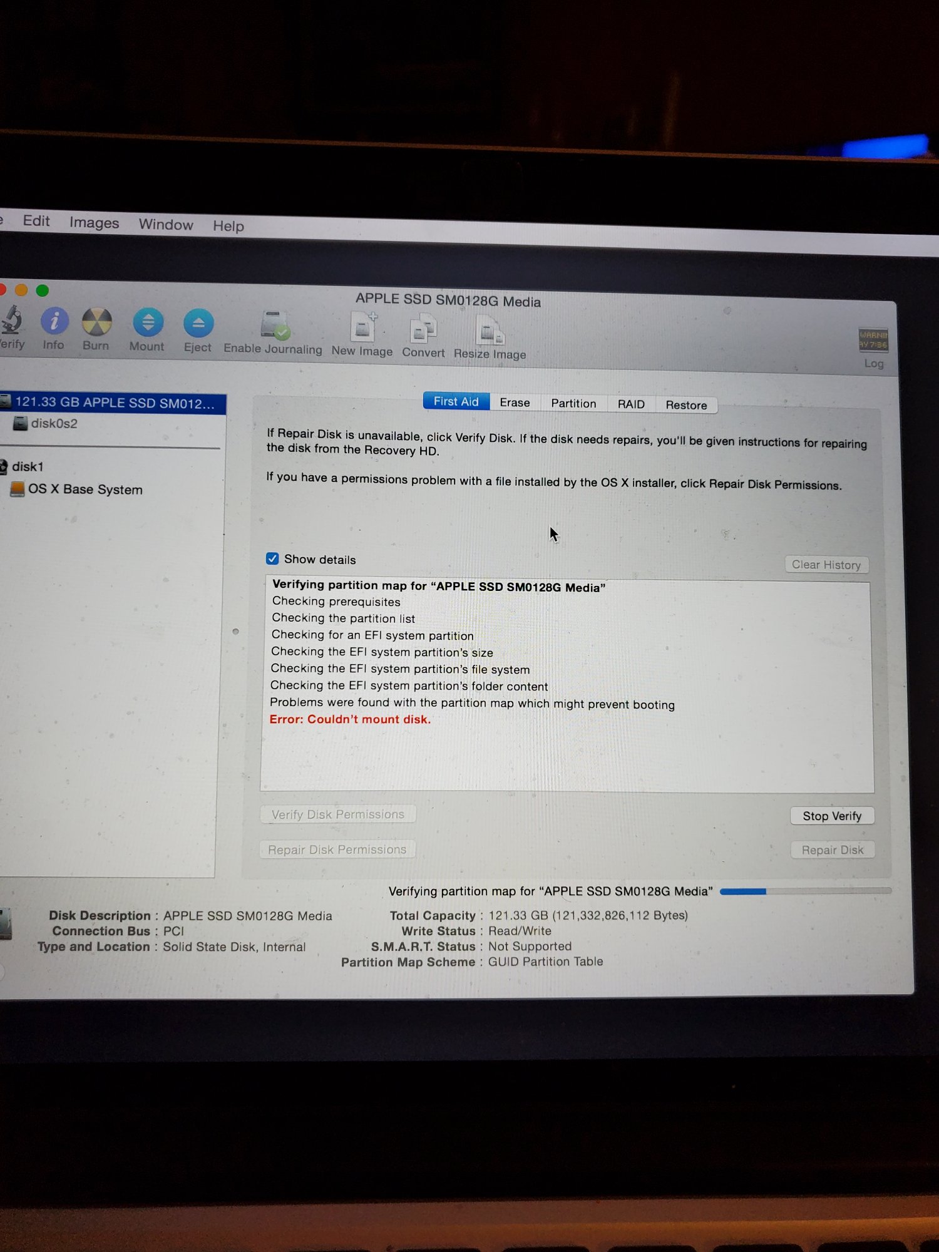Click the Convert toolbar icon
Screen dimensions: 939x1252
pyautogui.click(x=424, y=329)
